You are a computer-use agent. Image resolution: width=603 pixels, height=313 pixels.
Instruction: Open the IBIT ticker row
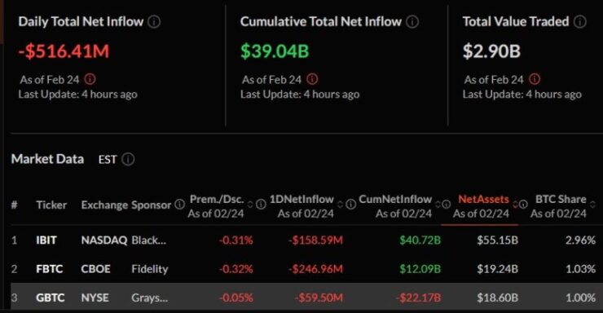click(x=307, y=240)
